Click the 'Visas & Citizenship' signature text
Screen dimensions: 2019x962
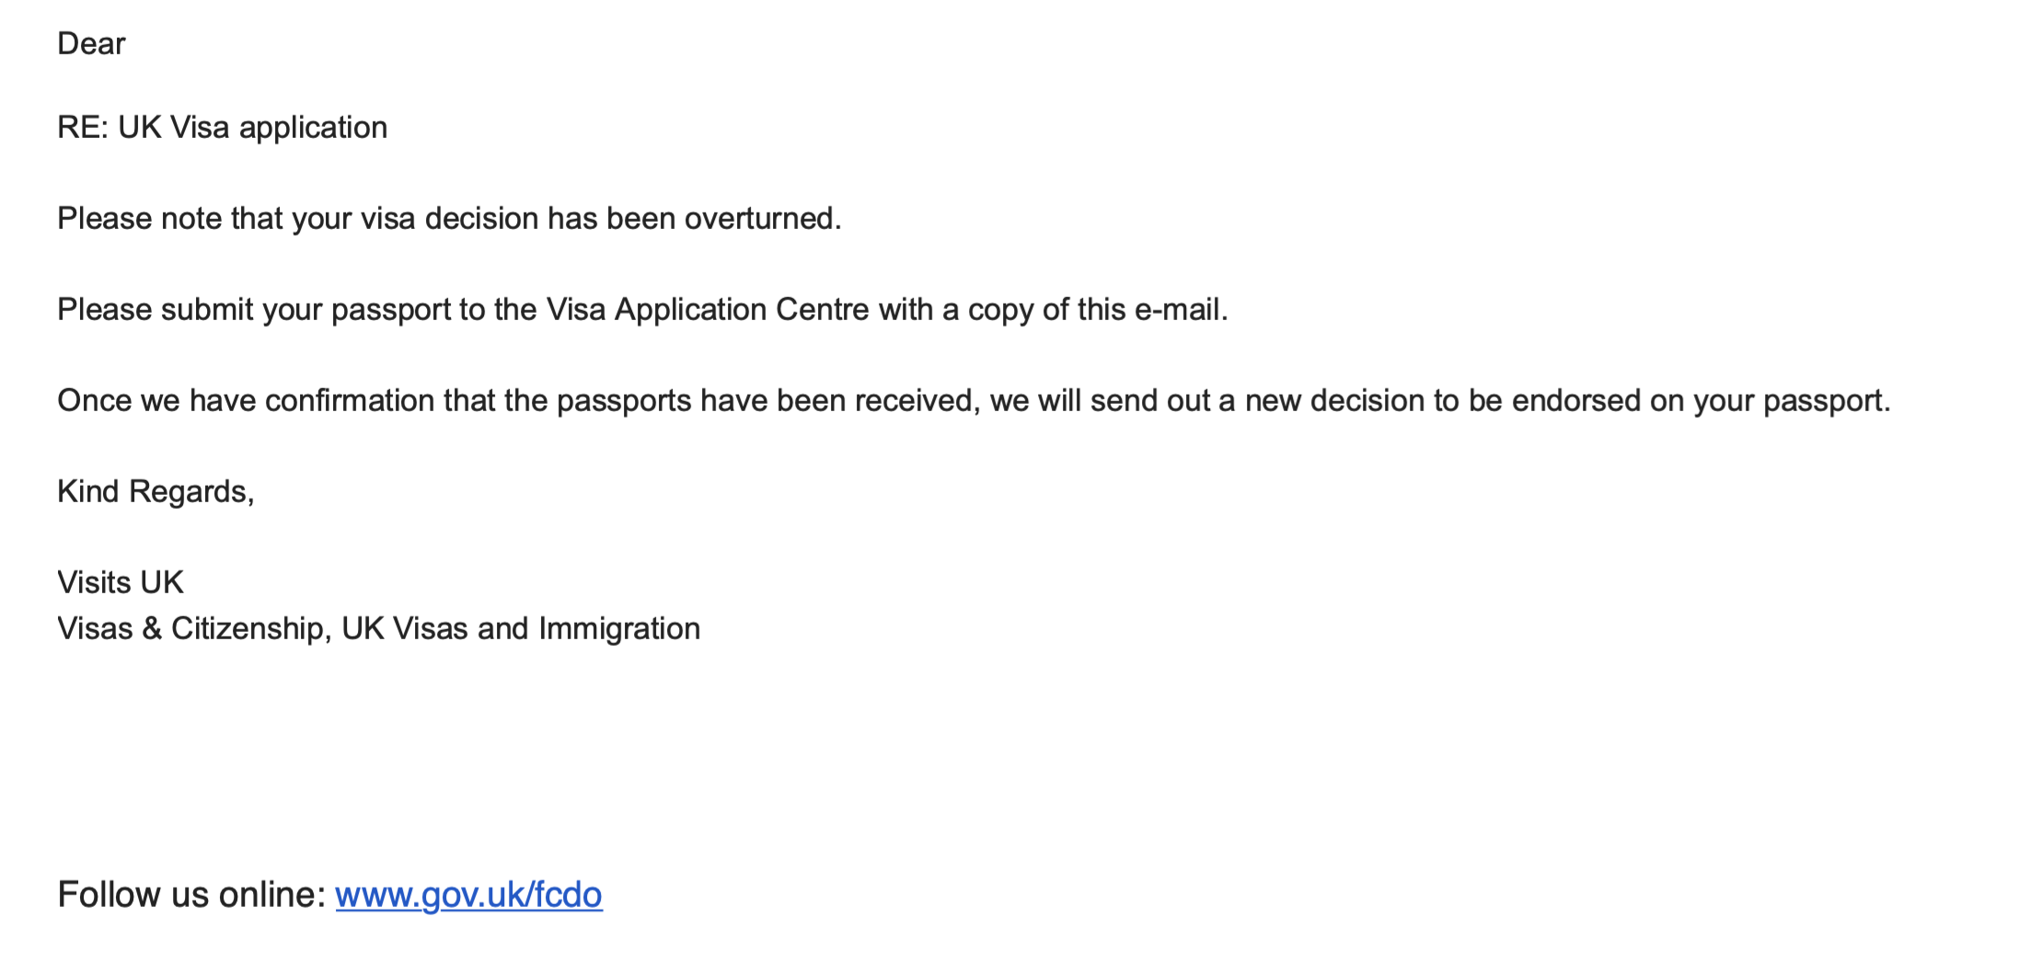pyautogui.click(x=190, y=629)
